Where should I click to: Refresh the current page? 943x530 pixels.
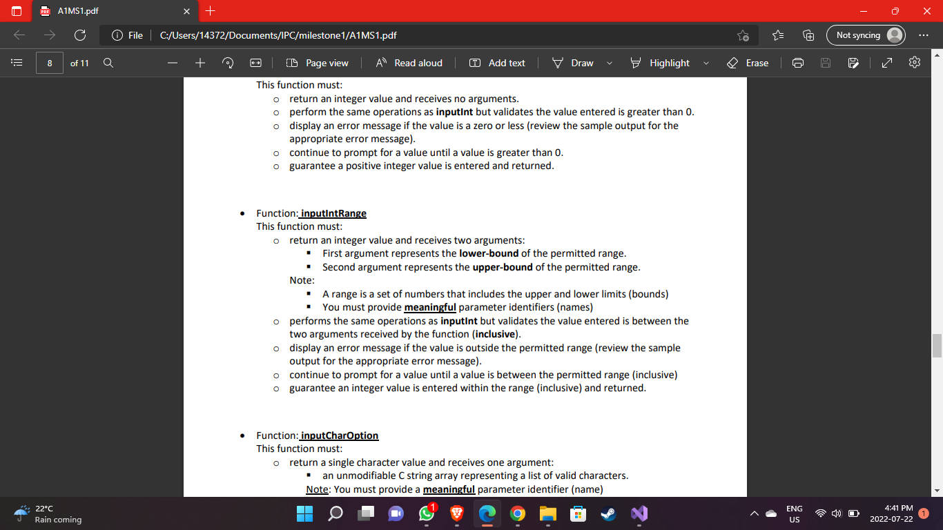click(x=80, y=35)
